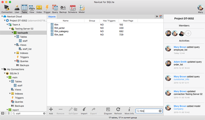Image resolution: width=205 pixels, height=120 pixels.
Task: Show more toolbar options chevron
Action: pyautogui.click(x=157, y=16)
